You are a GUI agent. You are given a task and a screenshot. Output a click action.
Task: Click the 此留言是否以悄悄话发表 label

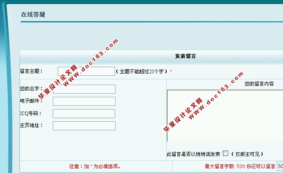(194, 154)
